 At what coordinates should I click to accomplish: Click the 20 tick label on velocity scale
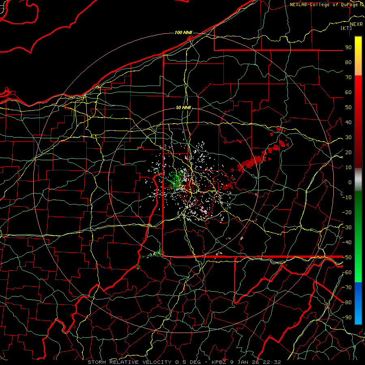(348, 152)
